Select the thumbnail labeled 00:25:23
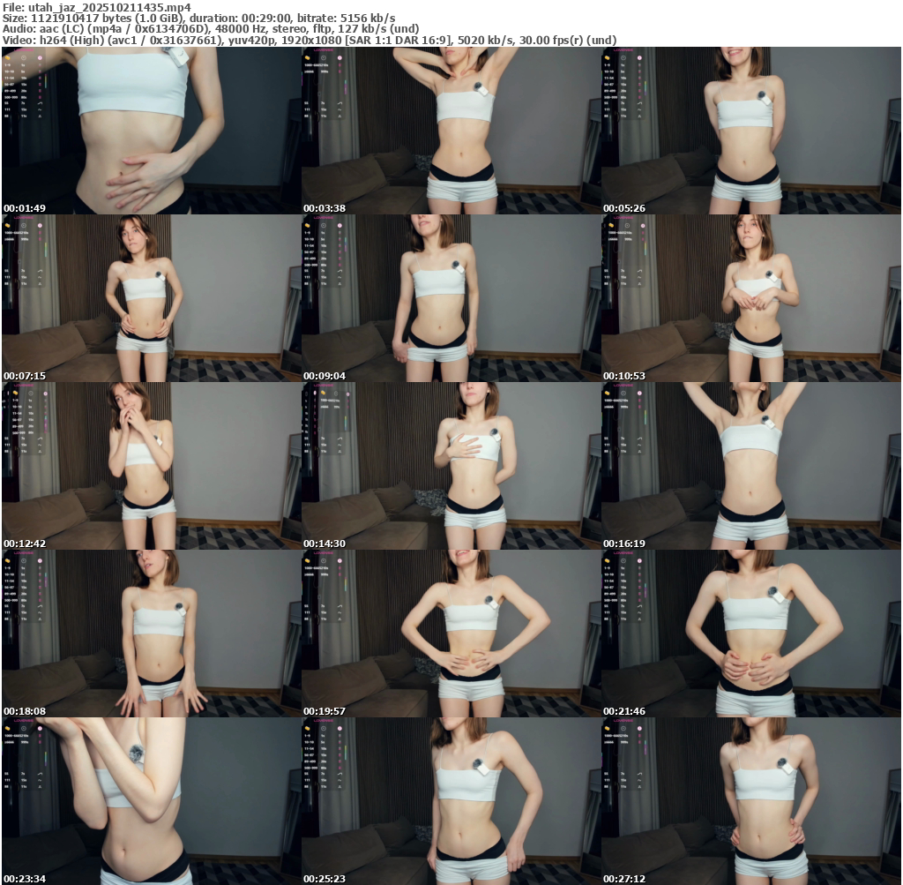This screenshot has width=903, height=885. (x=451, y=801)
